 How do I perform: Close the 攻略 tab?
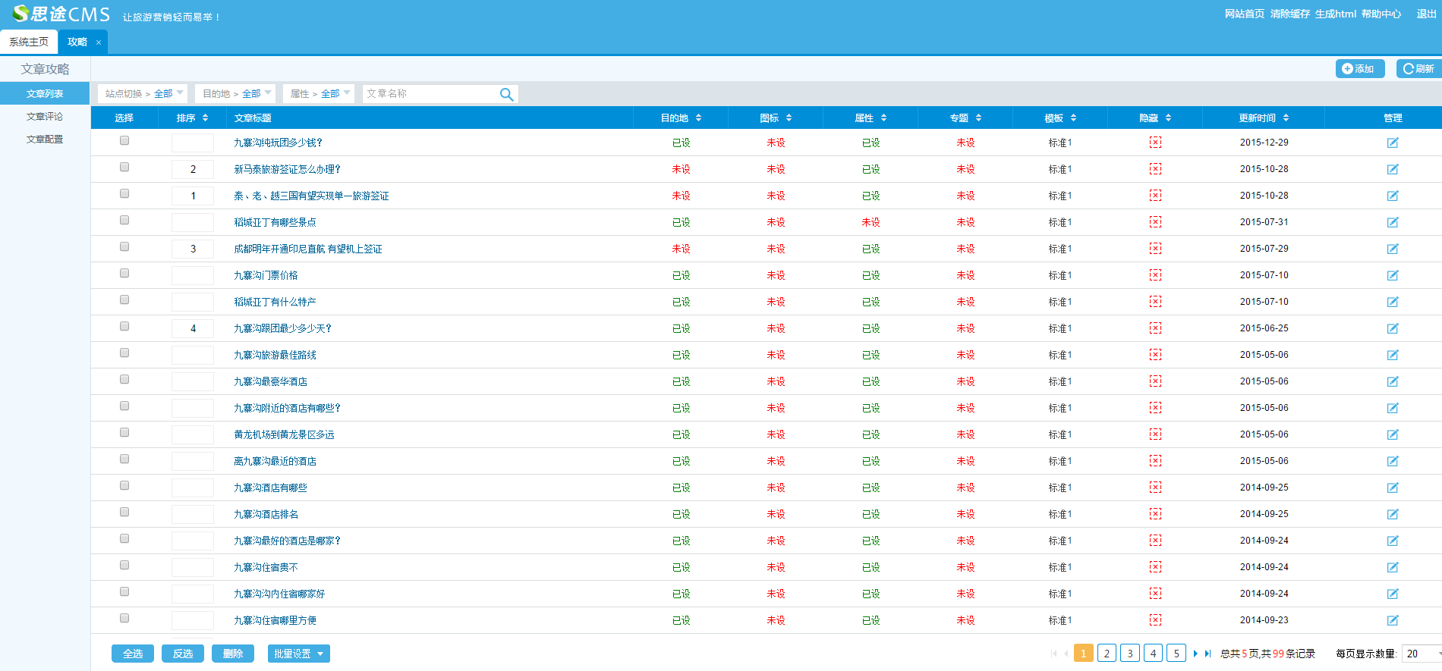click(99, 42)
